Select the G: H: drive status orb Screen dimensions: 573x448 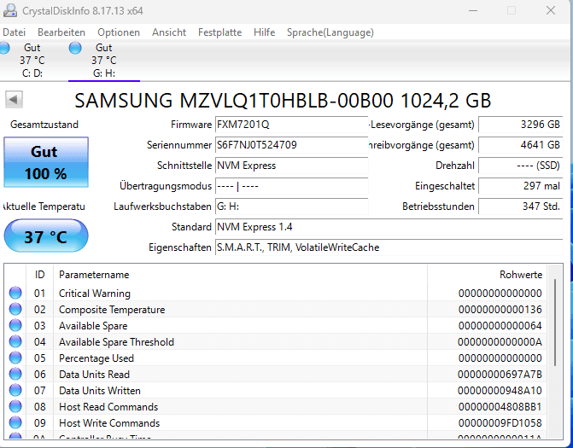pos(75,48)
